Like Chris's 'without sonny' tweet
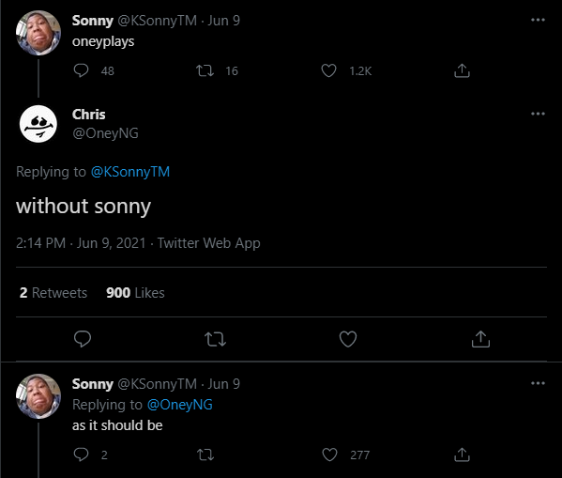This screenshot has width=562, height=478. [348, 339]
